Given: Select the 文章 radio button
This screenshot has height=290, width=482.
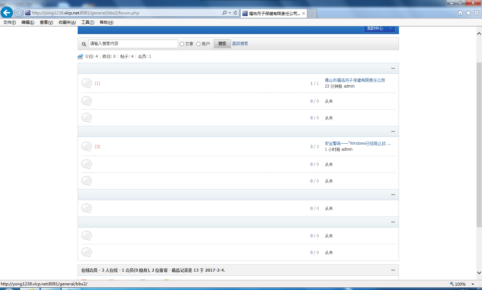Looking at the screenshot, I should (x=182, y=44).
